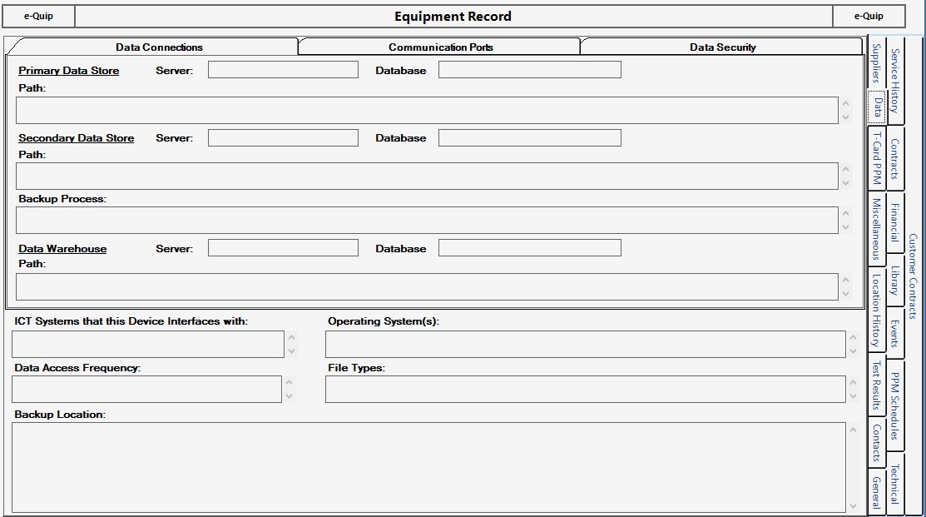926x517 pixels.
Task: Click up arrow of Primary Path scrollbar
Action: click(x=845, y=103)
